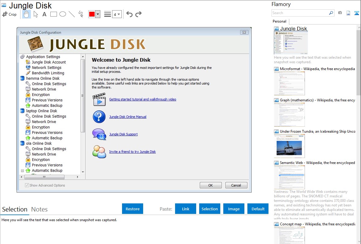
Task: Open the Personal tab
Action: [x=279, y=21]
